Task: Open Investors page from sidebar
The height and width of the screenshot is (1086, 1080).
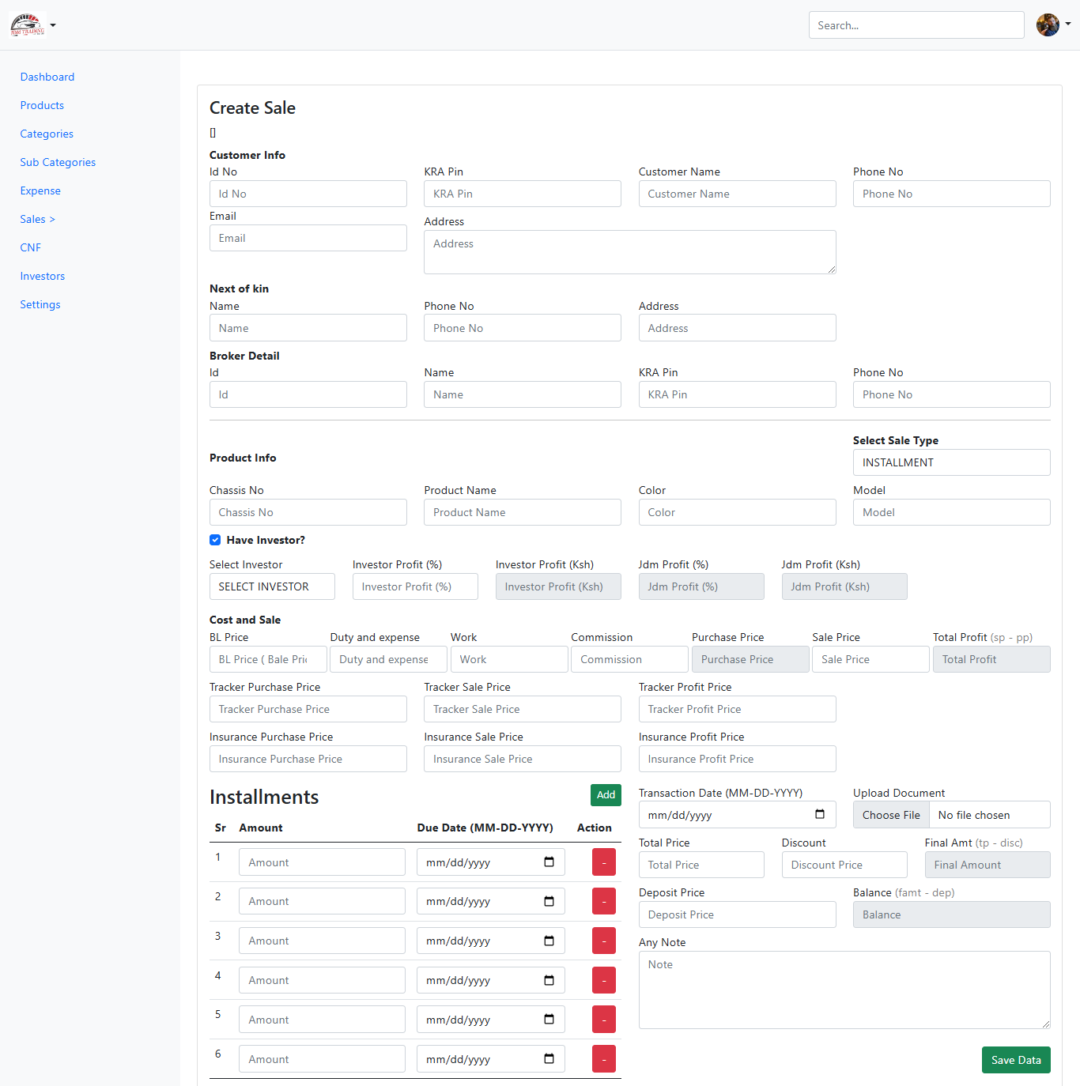Action: 43,276
